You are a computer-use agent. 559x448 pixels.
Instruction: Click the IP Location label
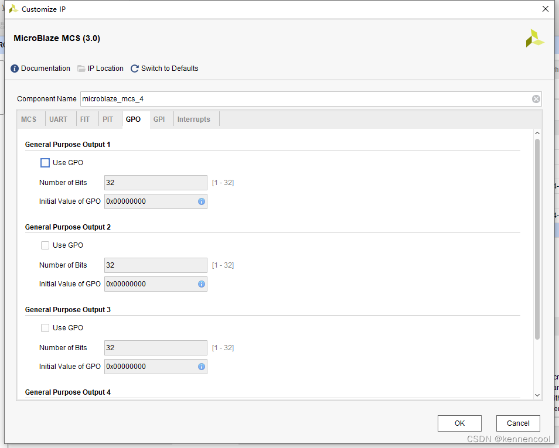pyautogui.click(x=105, y=69)
